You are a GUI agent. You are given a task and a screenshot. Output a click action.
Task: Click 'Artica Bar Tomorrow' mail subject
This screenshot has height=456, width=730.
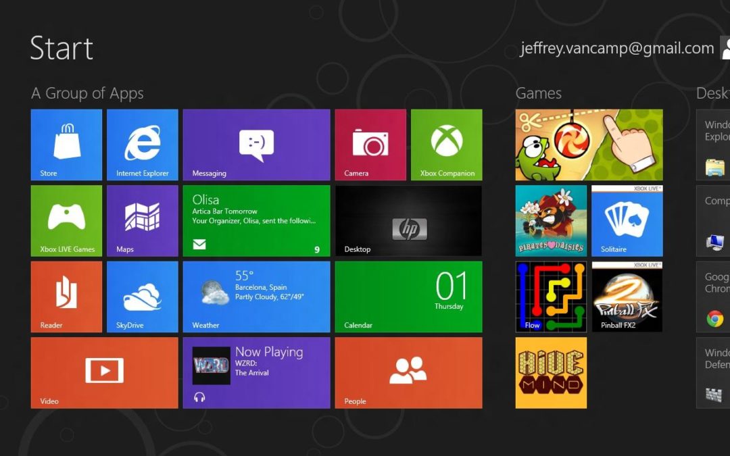click(x=225, y=211)
